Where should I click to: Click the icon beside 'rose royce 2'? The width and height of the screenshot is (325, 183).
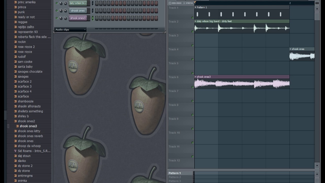click(x=15, y=47)
